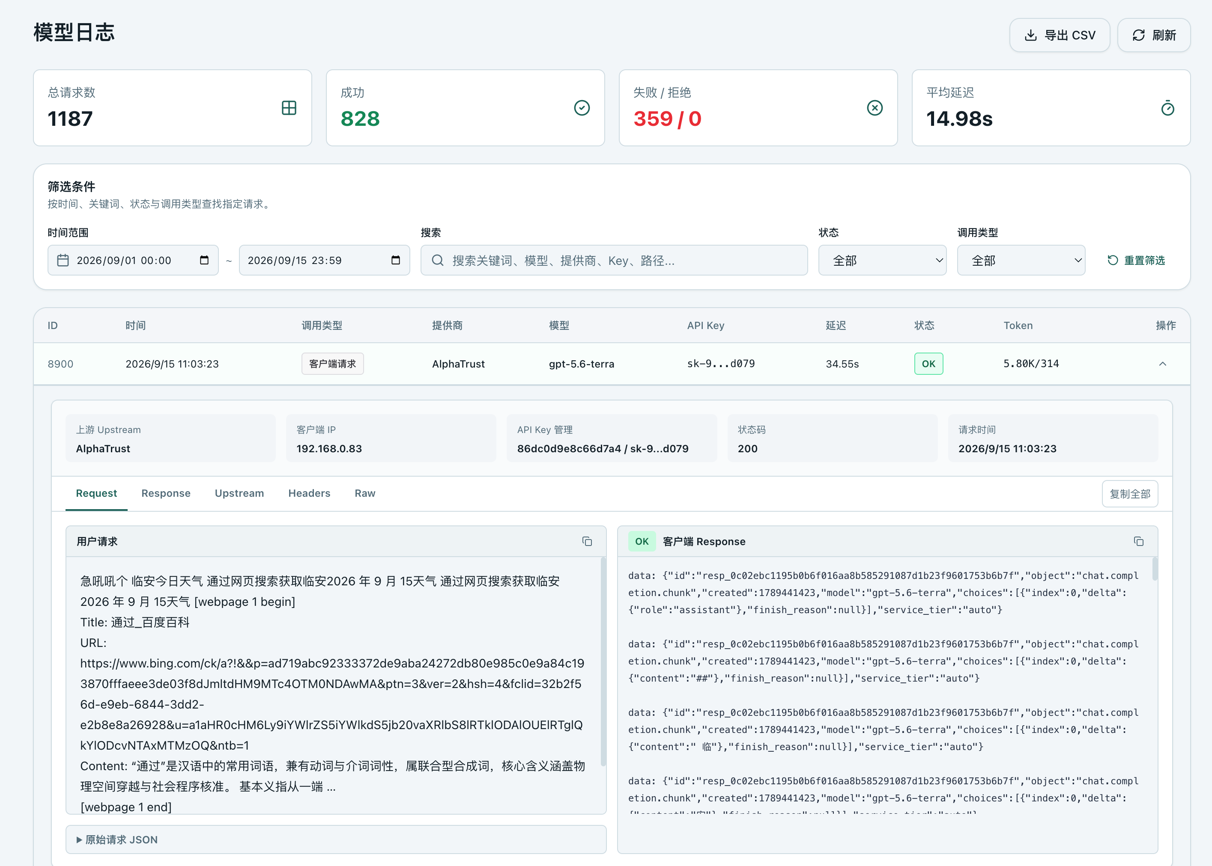Click the 时间 column header
The width and height of the screenshot is (1212, 866).
coord(136,325)
